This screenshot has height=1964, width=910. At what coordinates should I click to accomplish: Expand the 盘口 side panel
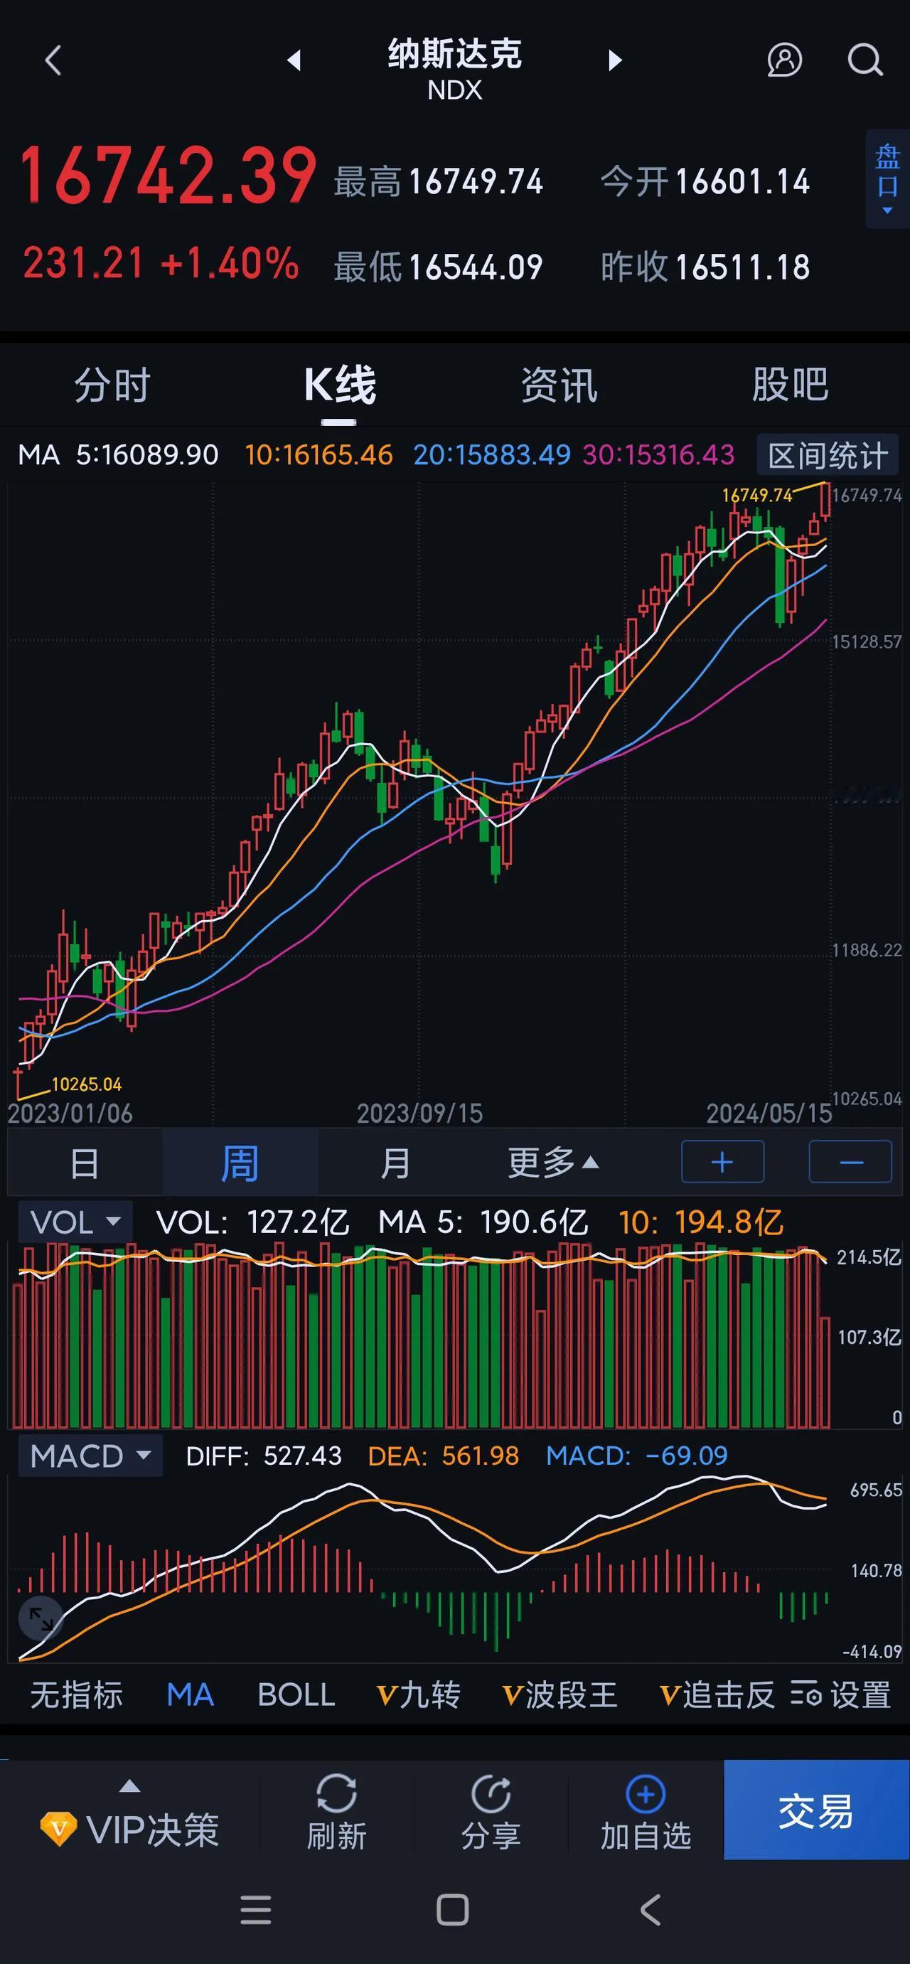click(887, 178)
